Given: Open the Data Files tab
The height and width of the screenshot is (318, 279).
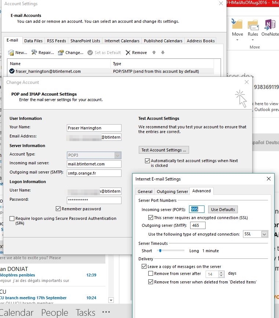Looking at the screenshot, I should pos(33,41).
